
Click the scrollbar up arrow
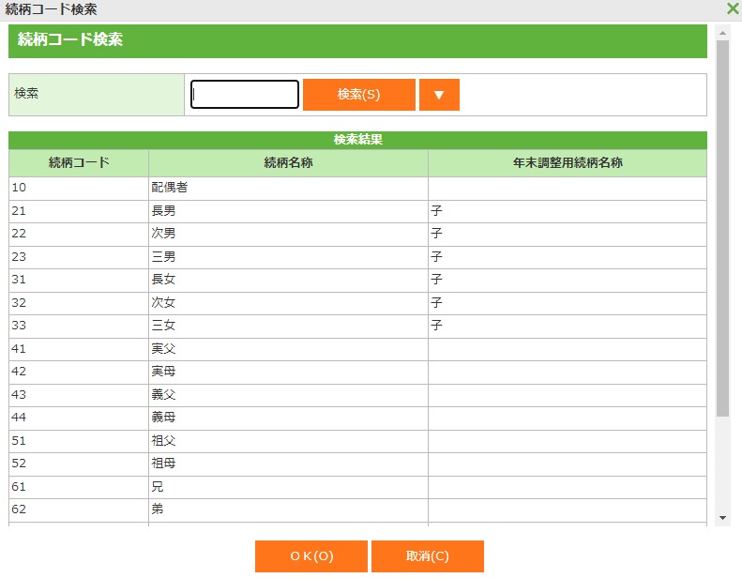(722, 33)
